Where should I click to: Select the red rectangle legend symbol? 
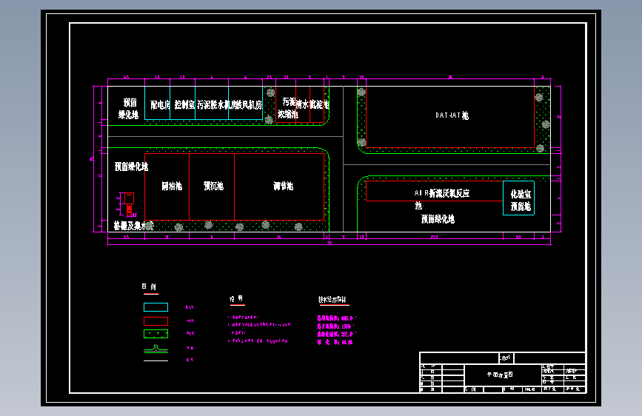156,321
